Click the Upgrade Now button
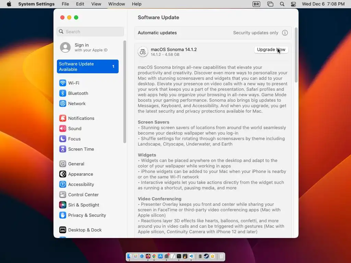The height and width of the screenshot is (263, 351). (x=271, y=50)
